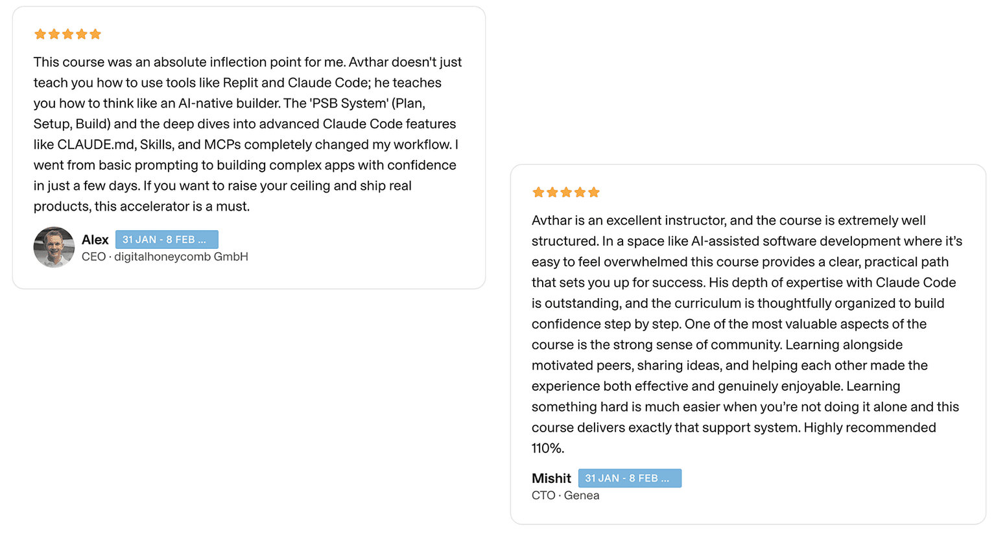Image resolution: width=996 pixels, height=560 pixels.
Task: Click the fifth star in Mishit's review rating
Action: pyautogui.click(x=594, y=192)
